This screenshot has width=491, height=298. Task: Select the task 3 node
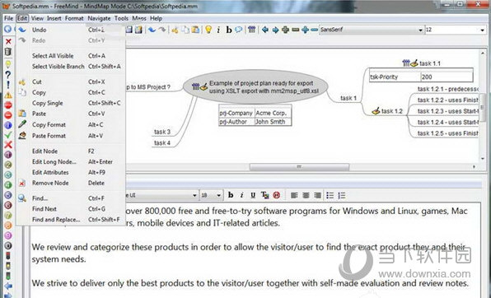click(x=162, y=132)
